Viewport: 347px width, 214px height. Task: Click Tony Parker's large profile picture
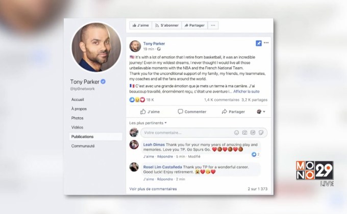click(96, 47)
